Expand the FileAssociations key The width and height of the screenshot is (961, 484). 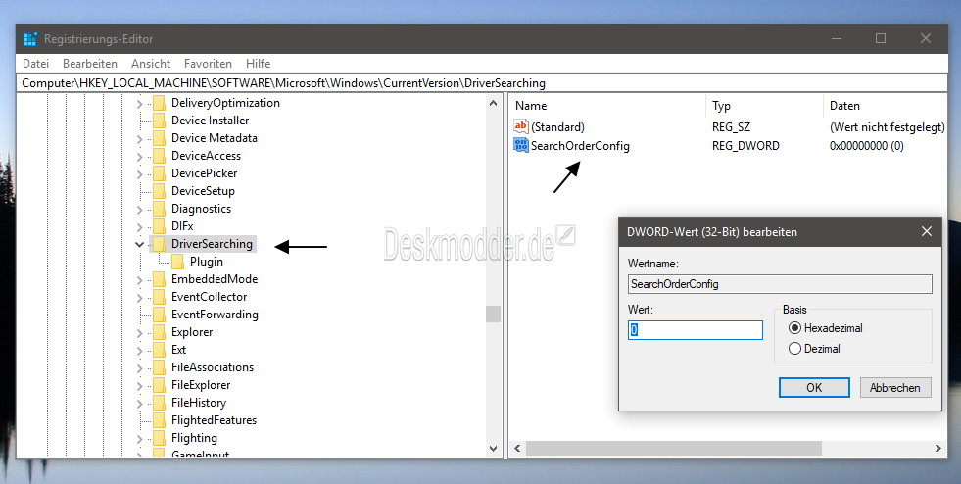pos(140,368)
